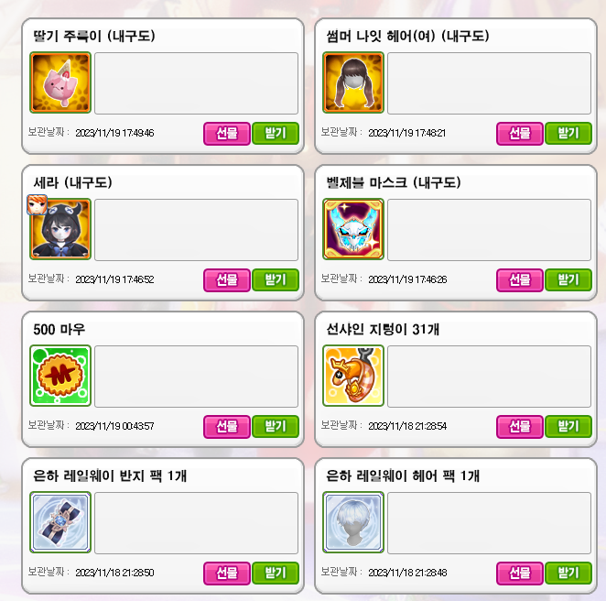Click the empty message box beside 벨제블 마스크
The image size is (606, 601).
(489, 230)
